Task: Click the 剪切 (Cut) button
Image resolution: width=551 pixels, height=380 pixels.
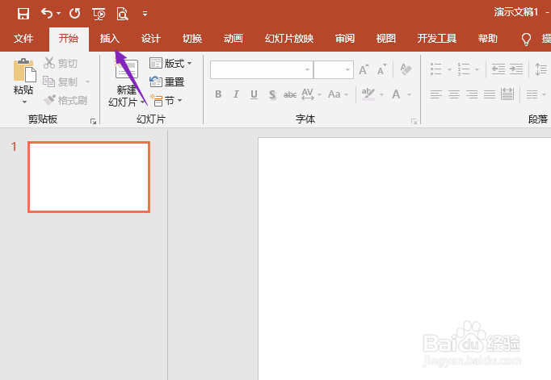Action: tap(61, 63)
